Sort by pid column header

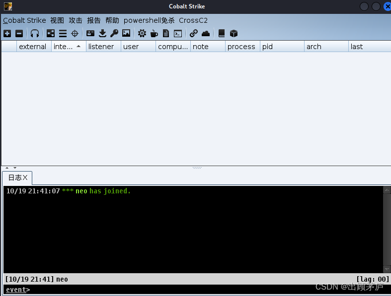pos(282,47)
